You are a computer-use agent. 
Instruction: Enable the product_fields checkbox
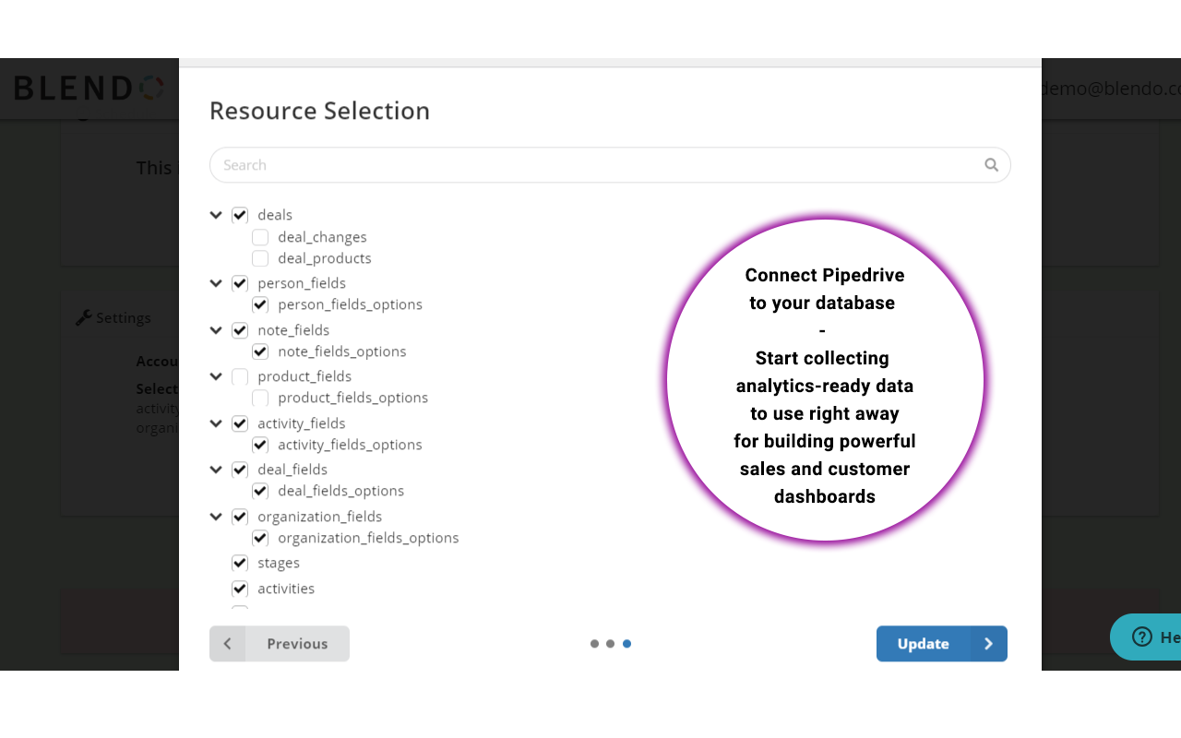(240, 376)
